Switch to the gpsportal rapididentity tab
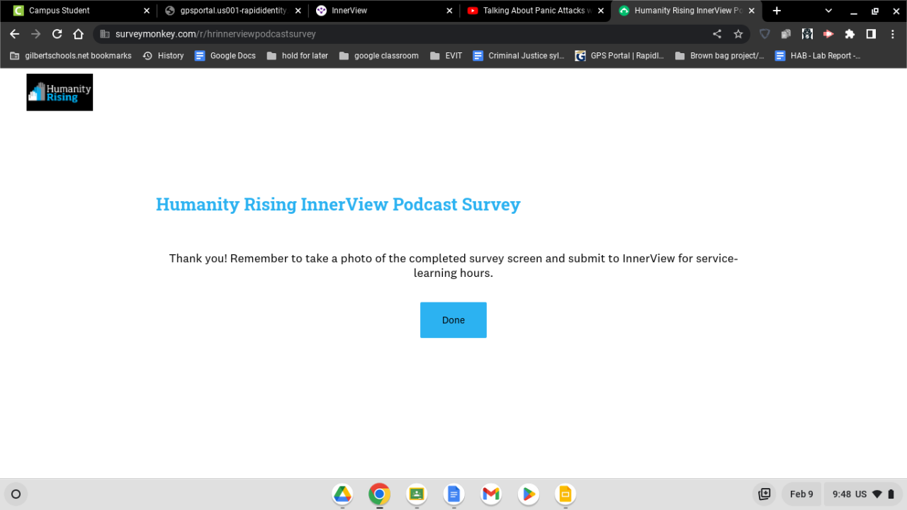 click(x=233, y=11)
